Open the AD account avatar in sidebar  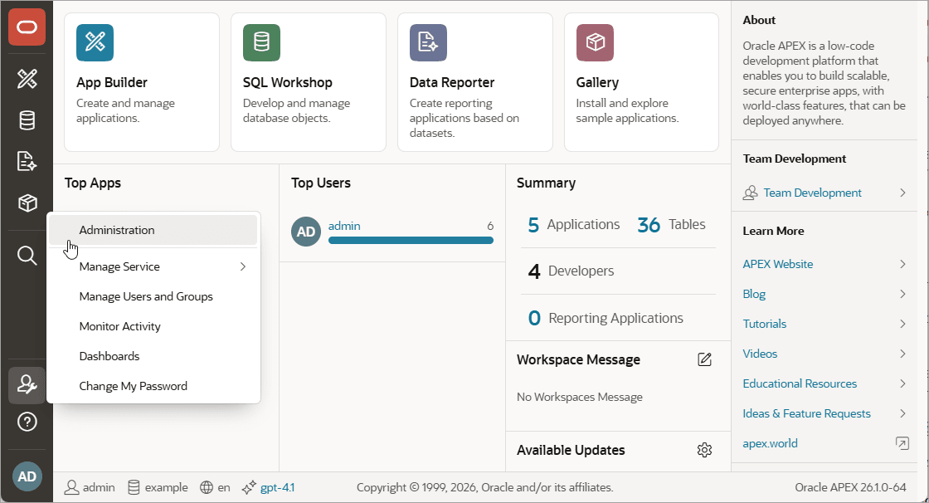[x=27, y=476]
